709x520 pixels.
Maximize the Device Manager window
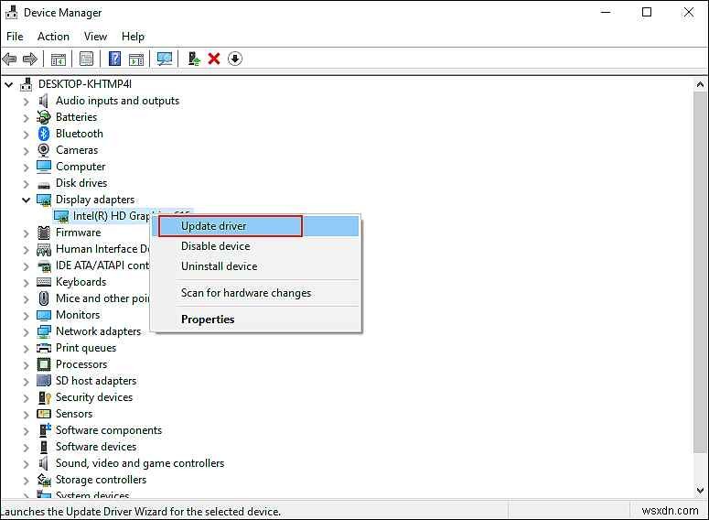(647, 12)
